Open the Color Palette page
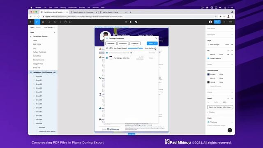Viewport: 263px width, 148px height. (x=37, y=44)
